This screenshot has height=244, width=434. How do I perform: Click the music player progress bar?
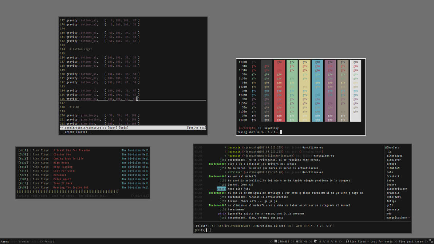[67, 192]
